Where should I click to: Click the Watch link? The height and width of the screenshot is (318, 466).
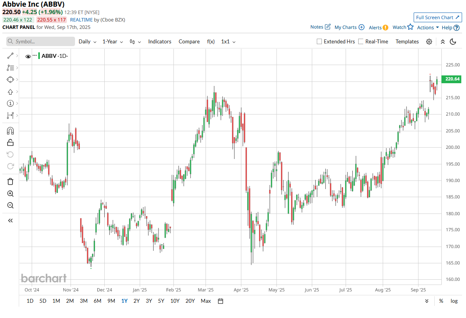click(399, 27)
